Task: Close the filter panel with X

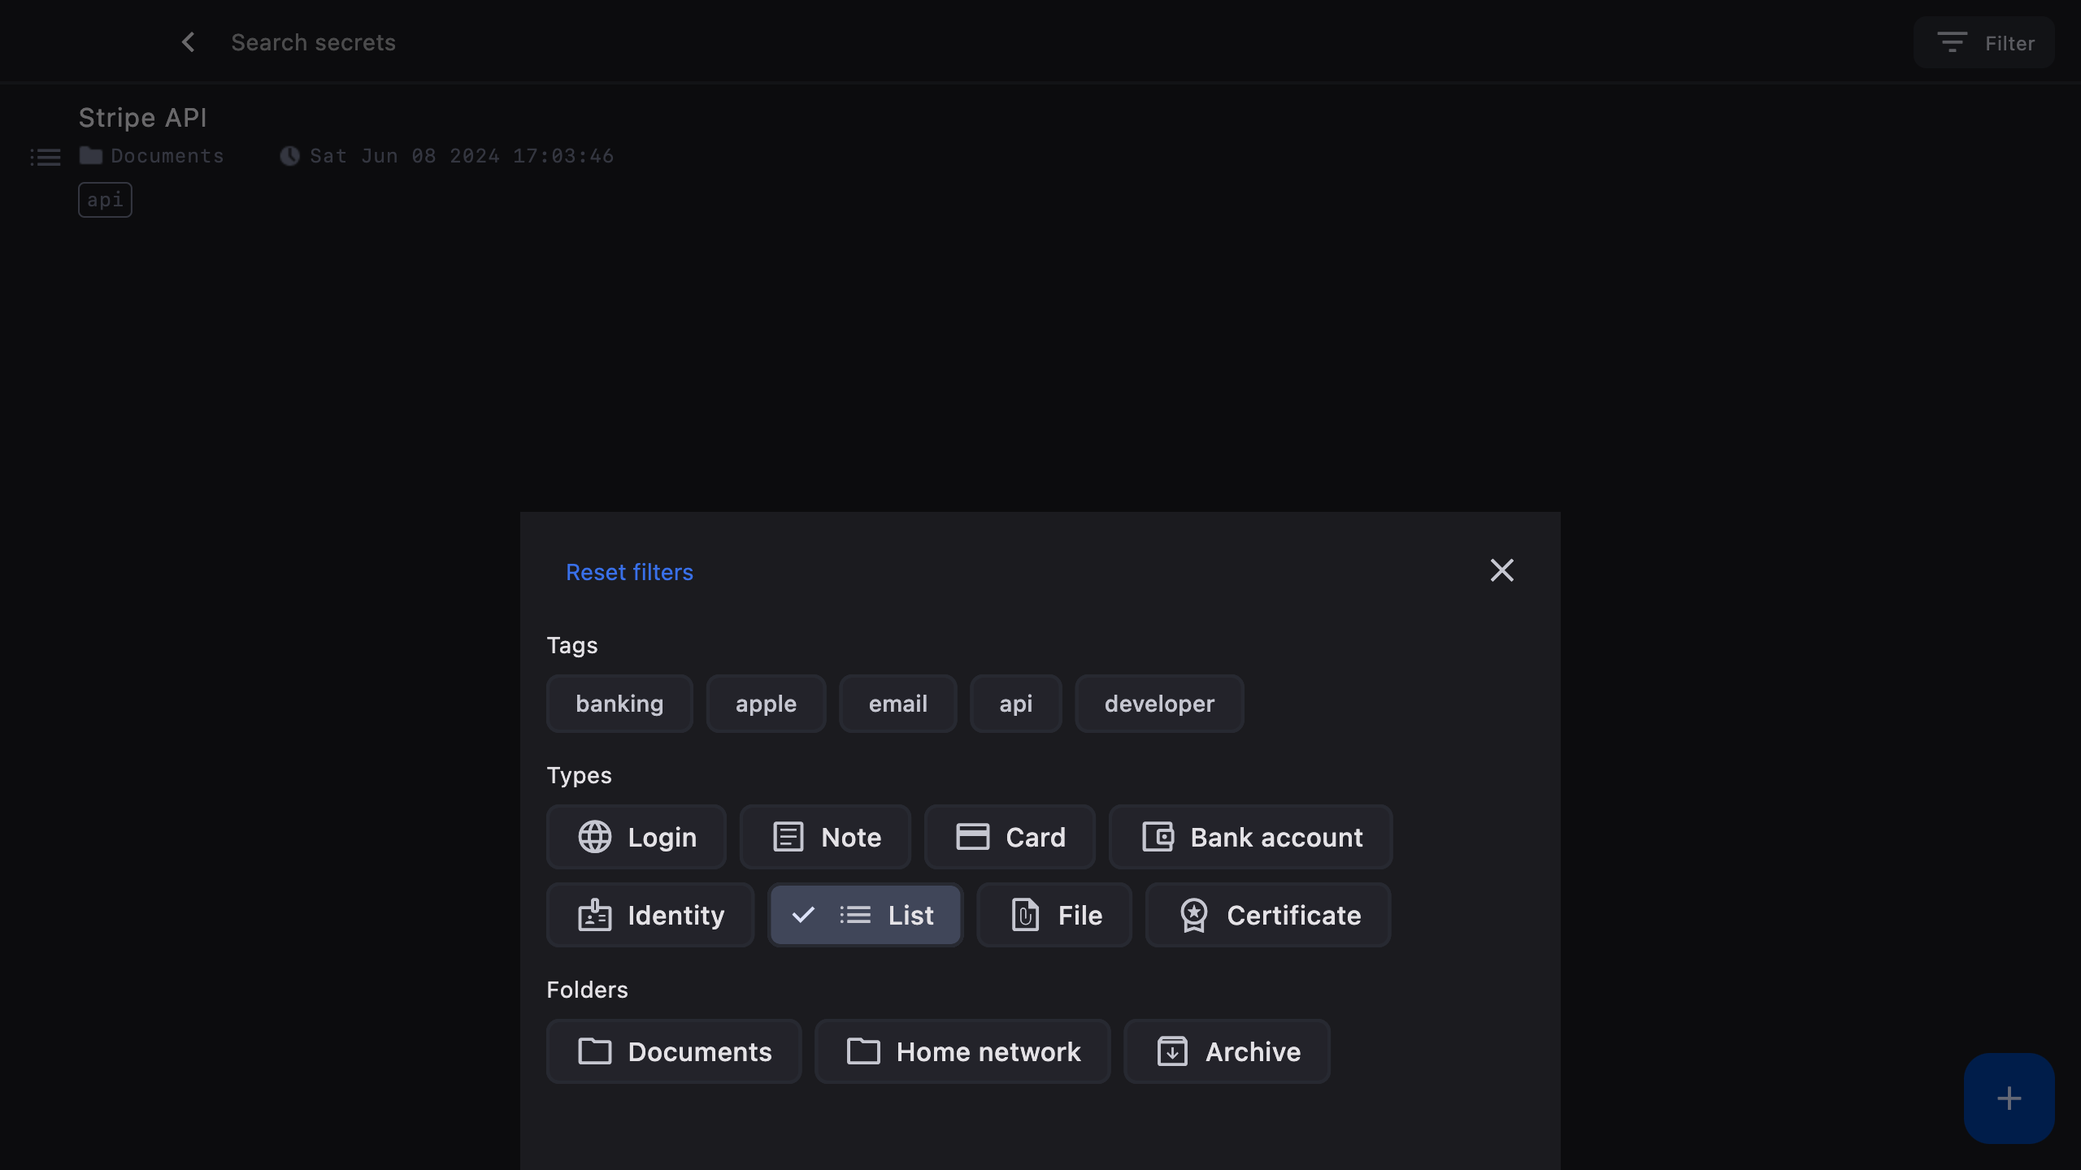Action: coord(1501,570)
